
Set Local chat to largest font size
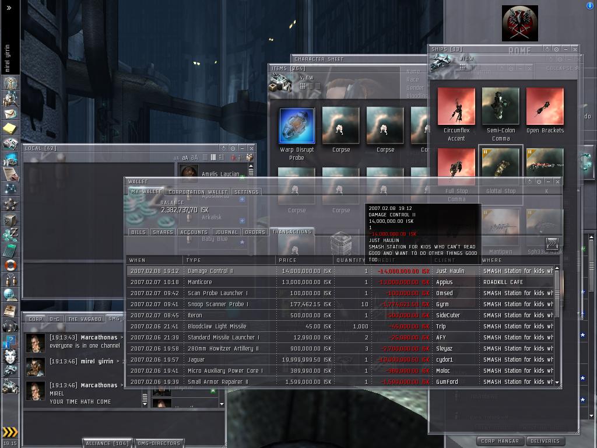click(x=194, y=157)
